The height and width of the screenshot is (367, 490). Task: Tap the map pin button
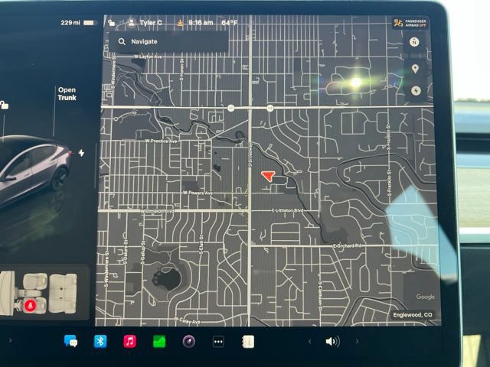click(x=415, y=69)
